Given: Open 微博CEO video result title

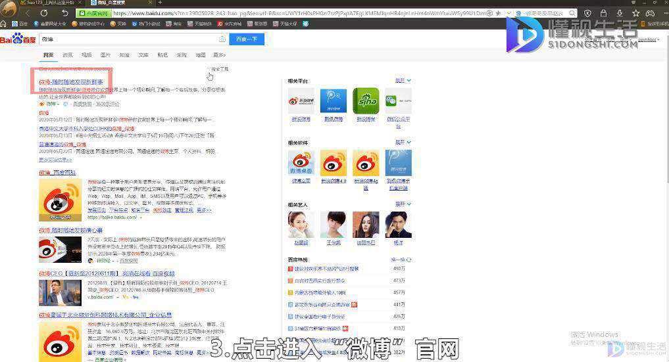Looking at the screenshot, I should pos(107,273).
